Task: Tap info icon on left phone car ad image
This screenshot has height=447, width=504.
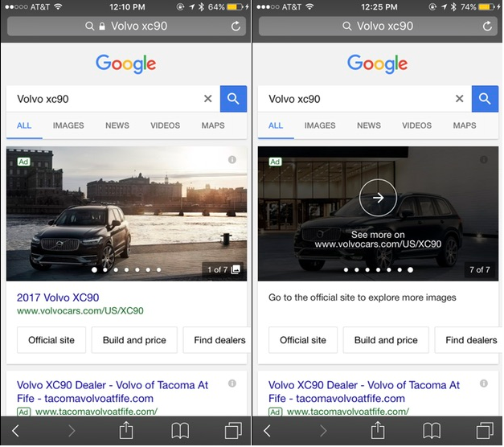Action: coord(232,159)
